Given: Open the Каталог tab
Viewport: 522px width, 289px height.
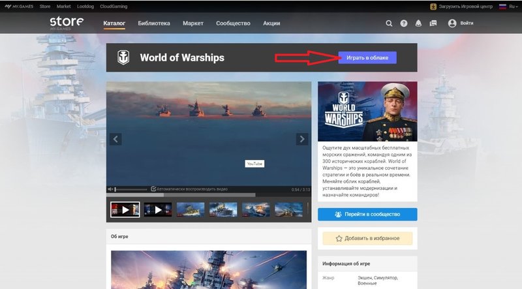Looking at the screenshot, I should point(114,23).
